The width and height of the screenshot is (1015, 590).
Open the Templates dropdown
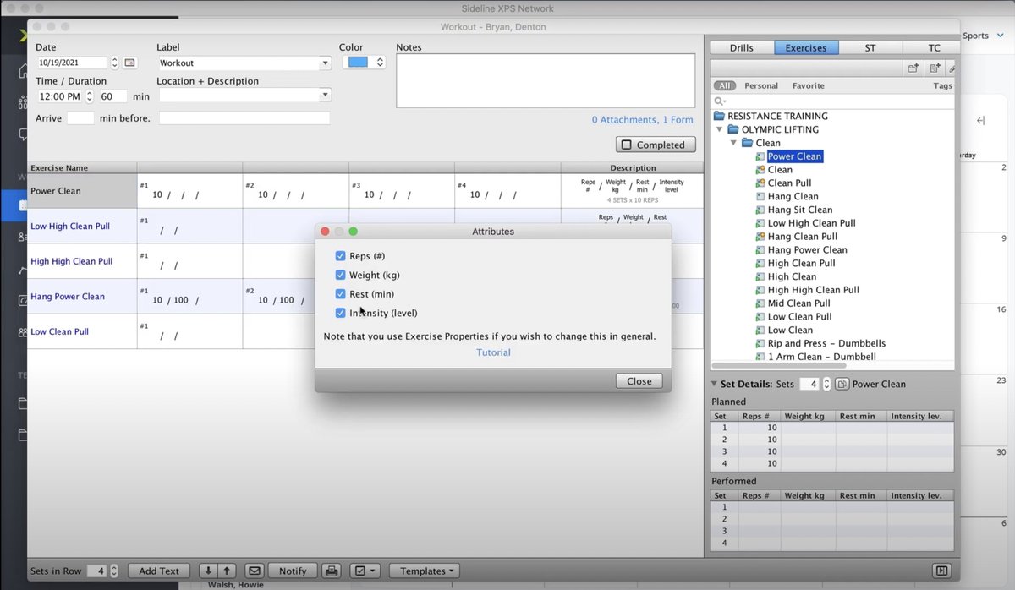[x=425, y=571]
